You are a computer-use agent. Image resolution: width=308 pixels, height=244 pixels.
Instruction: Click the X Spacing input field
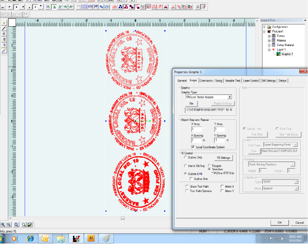pyautogui.click(x=197, y=140)
